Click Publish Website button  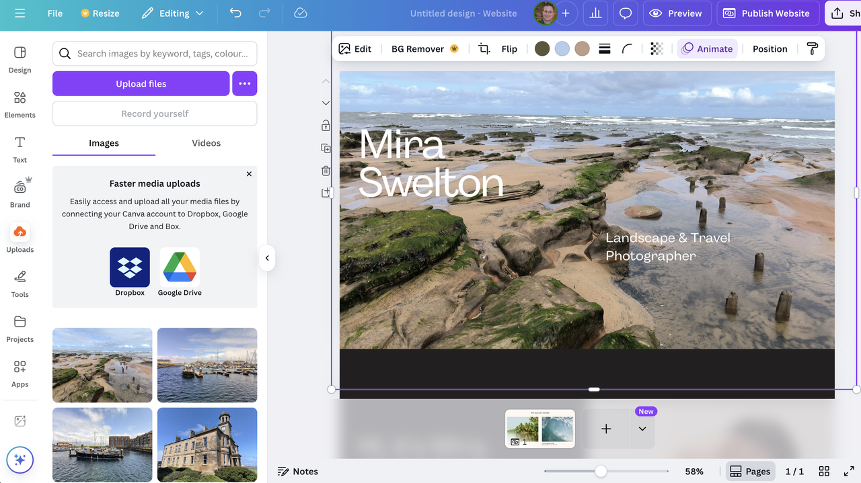(x=768, y=13)
